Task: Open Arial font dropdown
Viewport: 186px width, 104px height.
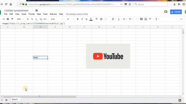Action: point(57,19)
